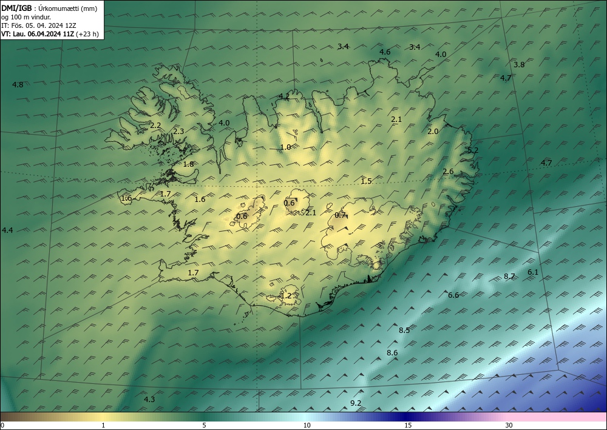Click the 1.2 value on the map
607x430 pixels.
click(286, 296)
